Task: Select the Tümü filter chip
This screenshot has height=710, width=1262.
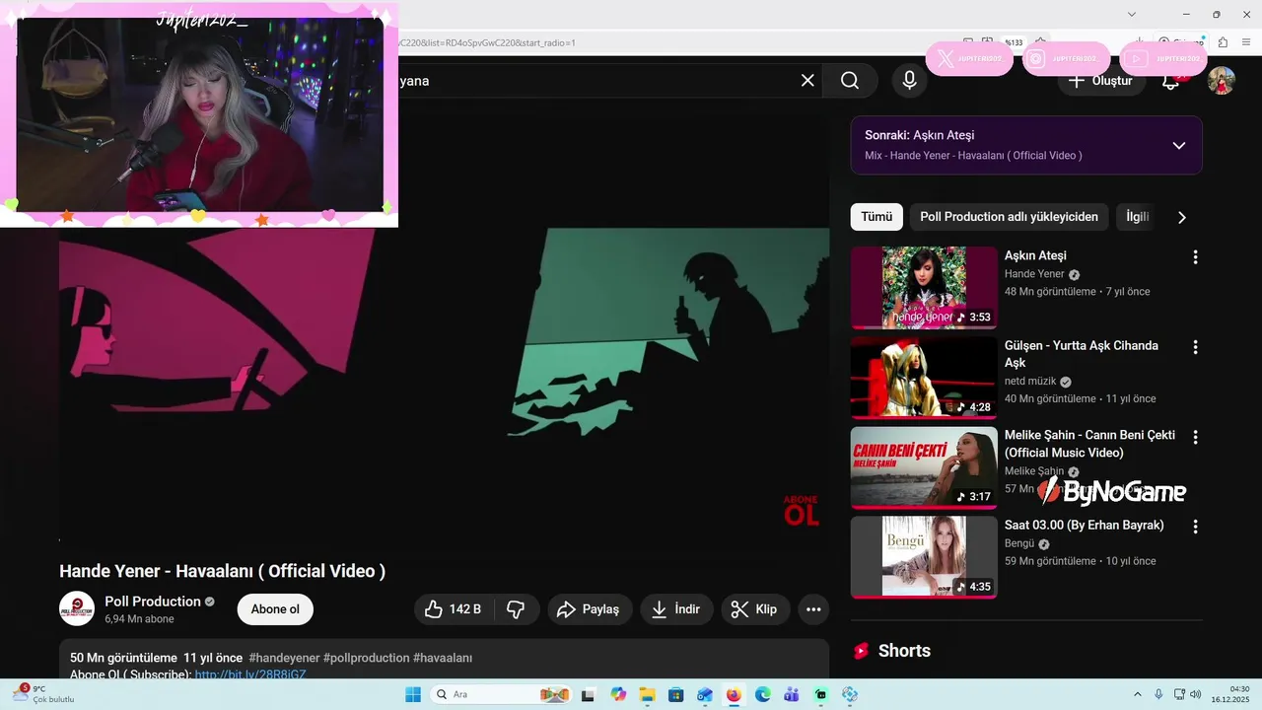Action: (876, 217)
